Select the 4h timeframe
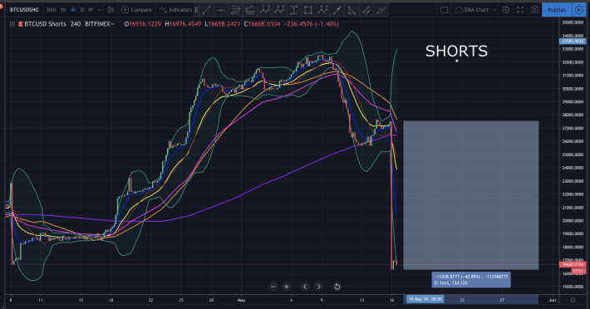Image resolution: width=590 pixels, height=309 pixels. [73, 10]
